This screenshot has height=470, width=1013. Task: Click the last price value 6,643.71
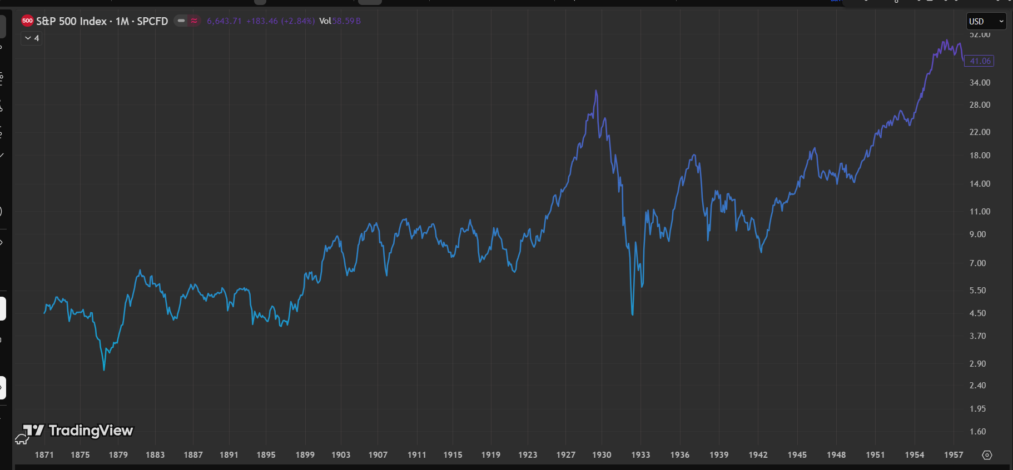point(224,21)
